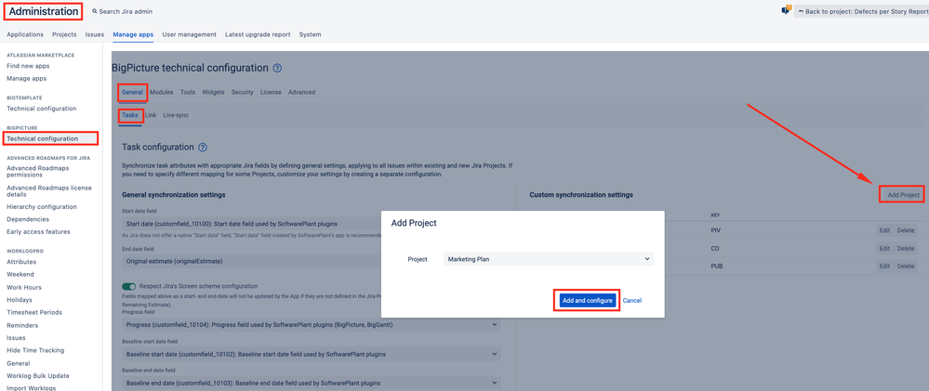Select the Link sub-tab
This screenshot has width=929, height=391.
151,115
